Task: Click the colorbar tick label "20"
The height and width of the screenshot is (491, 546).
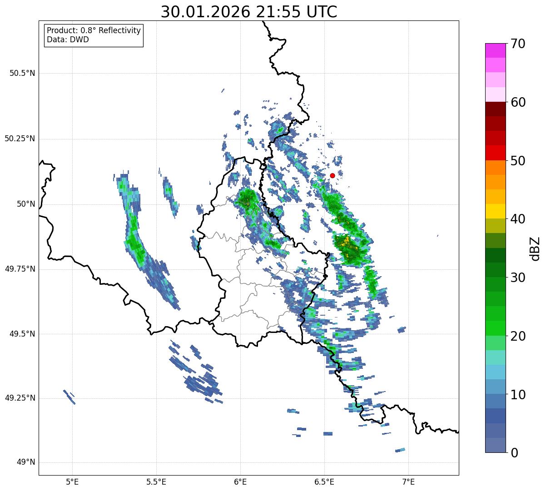Action: pyautogui.click(x=518, y=336)
